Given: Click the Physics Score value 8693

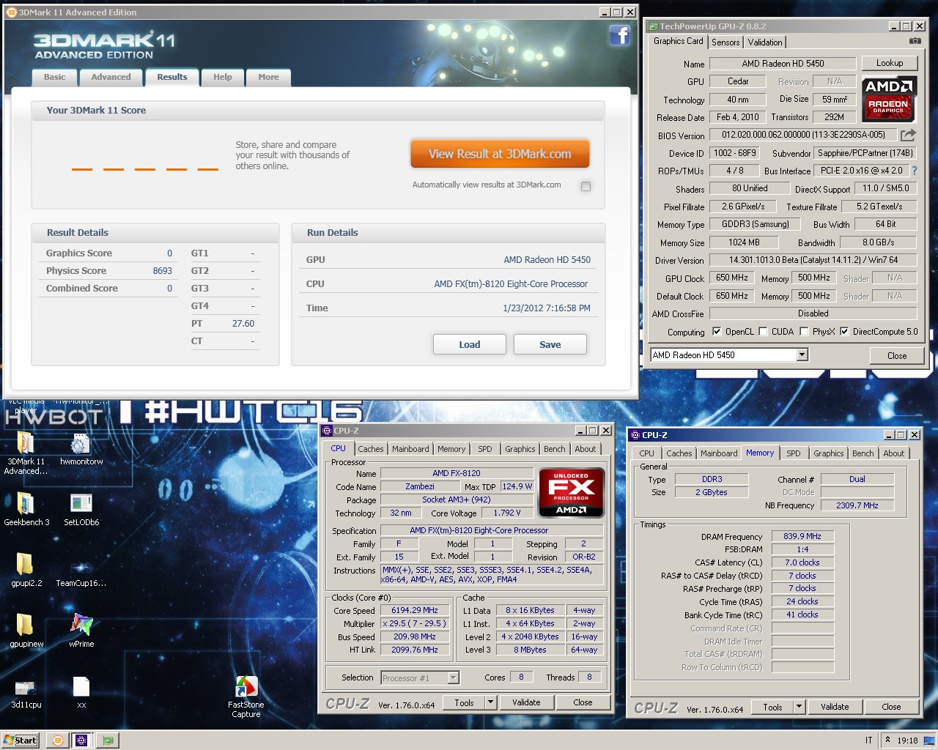Looking at the screenshot, I should [162, 270].
